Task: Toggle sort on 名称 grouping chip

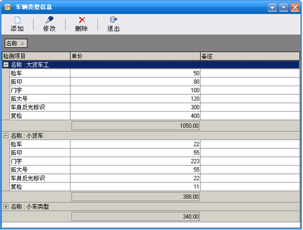Action: pos(16,43)
